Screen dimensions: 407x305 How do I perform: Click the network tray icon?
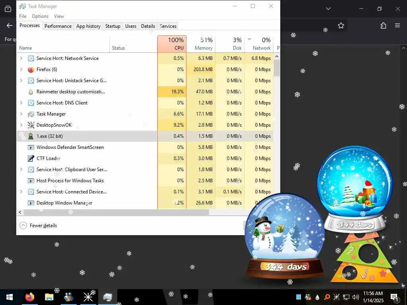(x=346, y=297)
